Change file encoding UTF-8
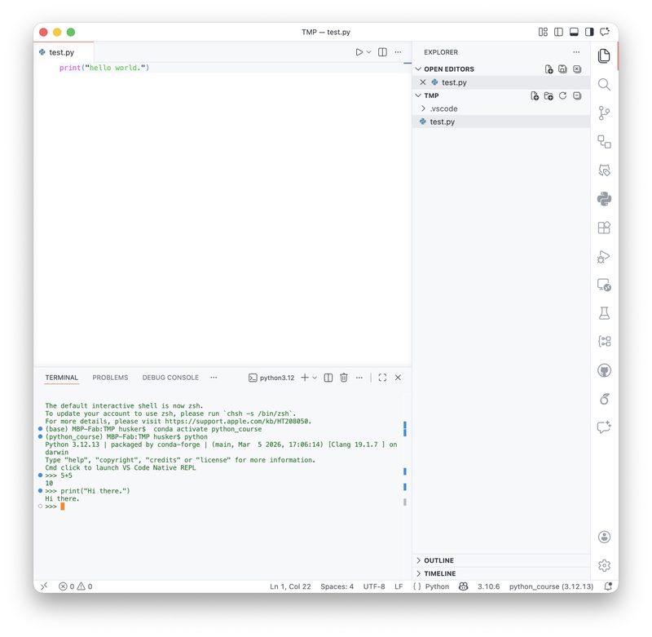Screen dimensions: 652x637 pos(374,586)
